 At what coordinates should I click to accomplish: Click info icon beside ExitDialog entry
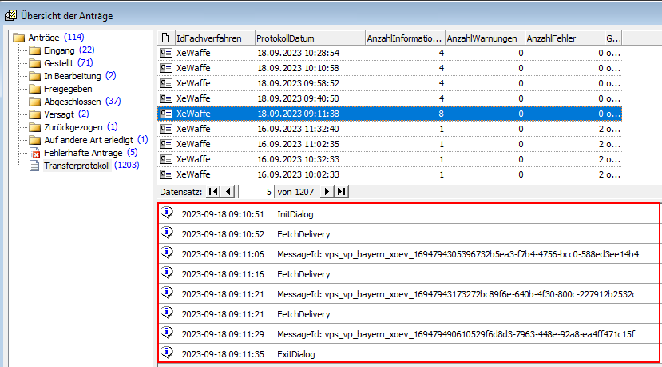coord(167,353)
